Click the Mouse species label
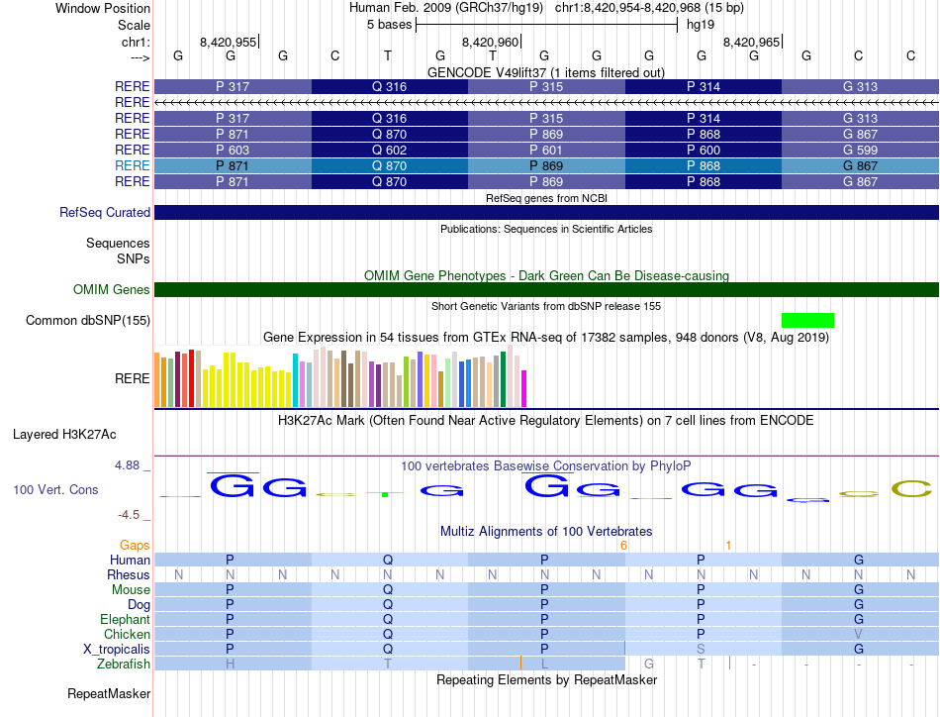 coord(131,590)
